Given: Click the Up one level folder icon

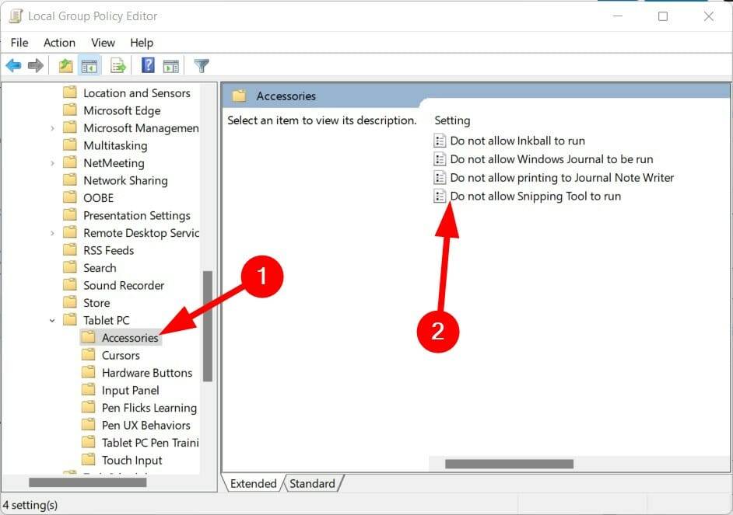Looking at the screenshot, I should click(x=65, y=66).
